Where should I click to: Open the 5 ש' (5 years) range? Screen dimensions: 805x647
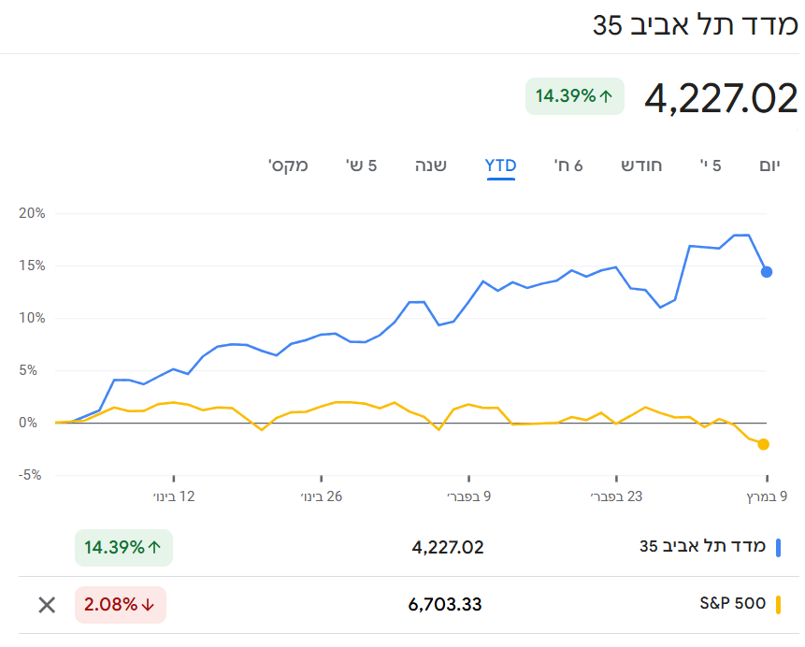[x=360, y=165]
